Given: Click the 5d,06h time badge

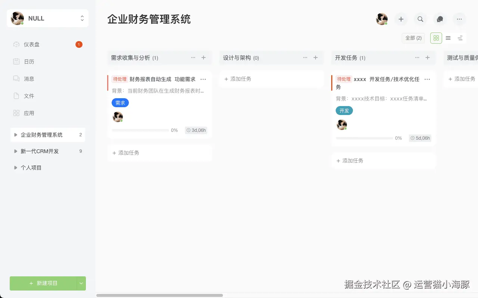Looking at the screenshot, I should tap(420, 138).
